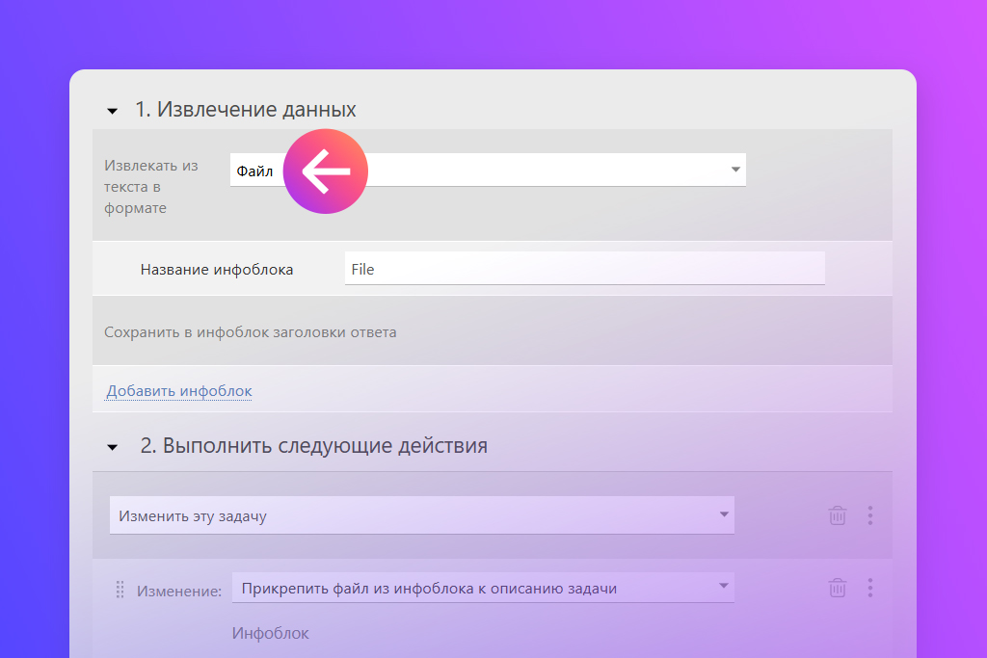Collapse the "2. Выполнить следующие действия" section triangle
Image resolution: width=987 pixels, height=658 pixels.
point(113,448)
